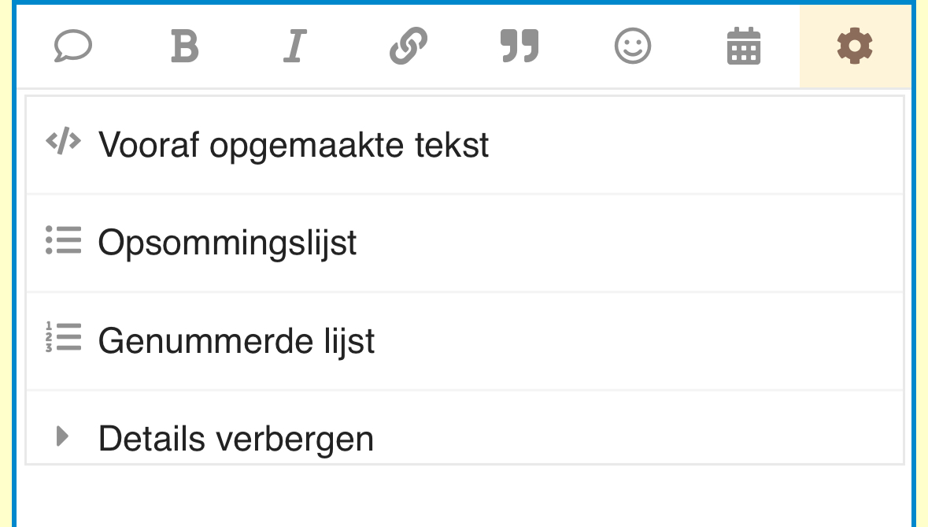Click the highlighted gear button background
The width and height of the screenshot is (928, 527).
[856, 46]
